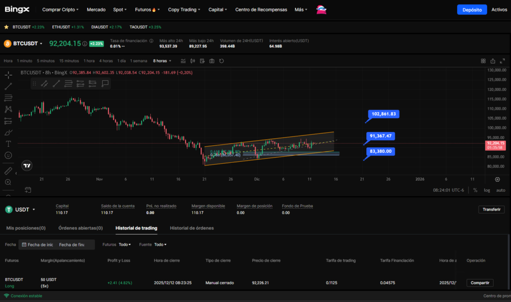Pick the ruler measure tool
The image size is (511, 302).
8,171
